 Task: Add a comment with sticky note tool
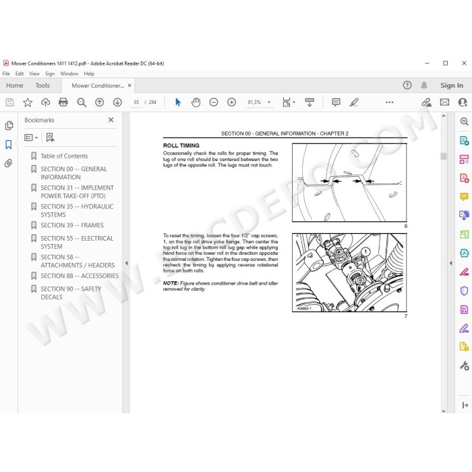point(336,102)
